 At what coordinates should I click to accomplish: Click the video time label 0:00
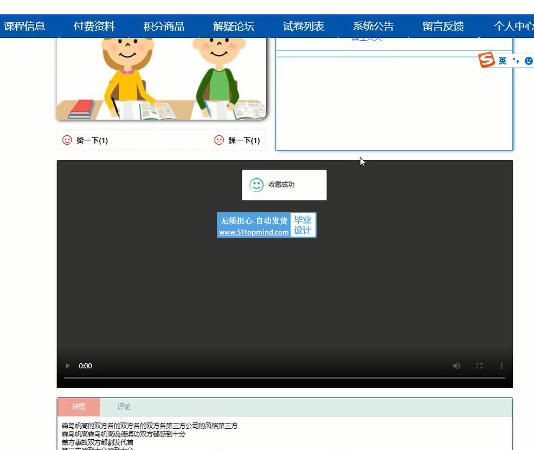[85, 366]
